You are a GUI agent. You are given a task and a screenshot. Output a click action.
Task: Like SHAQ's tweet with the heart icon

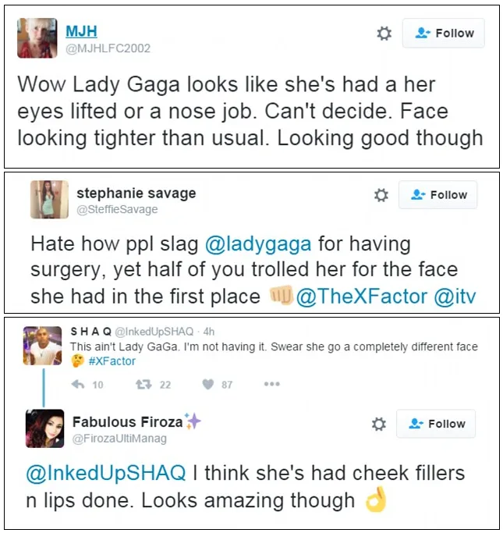click(208, 385)
